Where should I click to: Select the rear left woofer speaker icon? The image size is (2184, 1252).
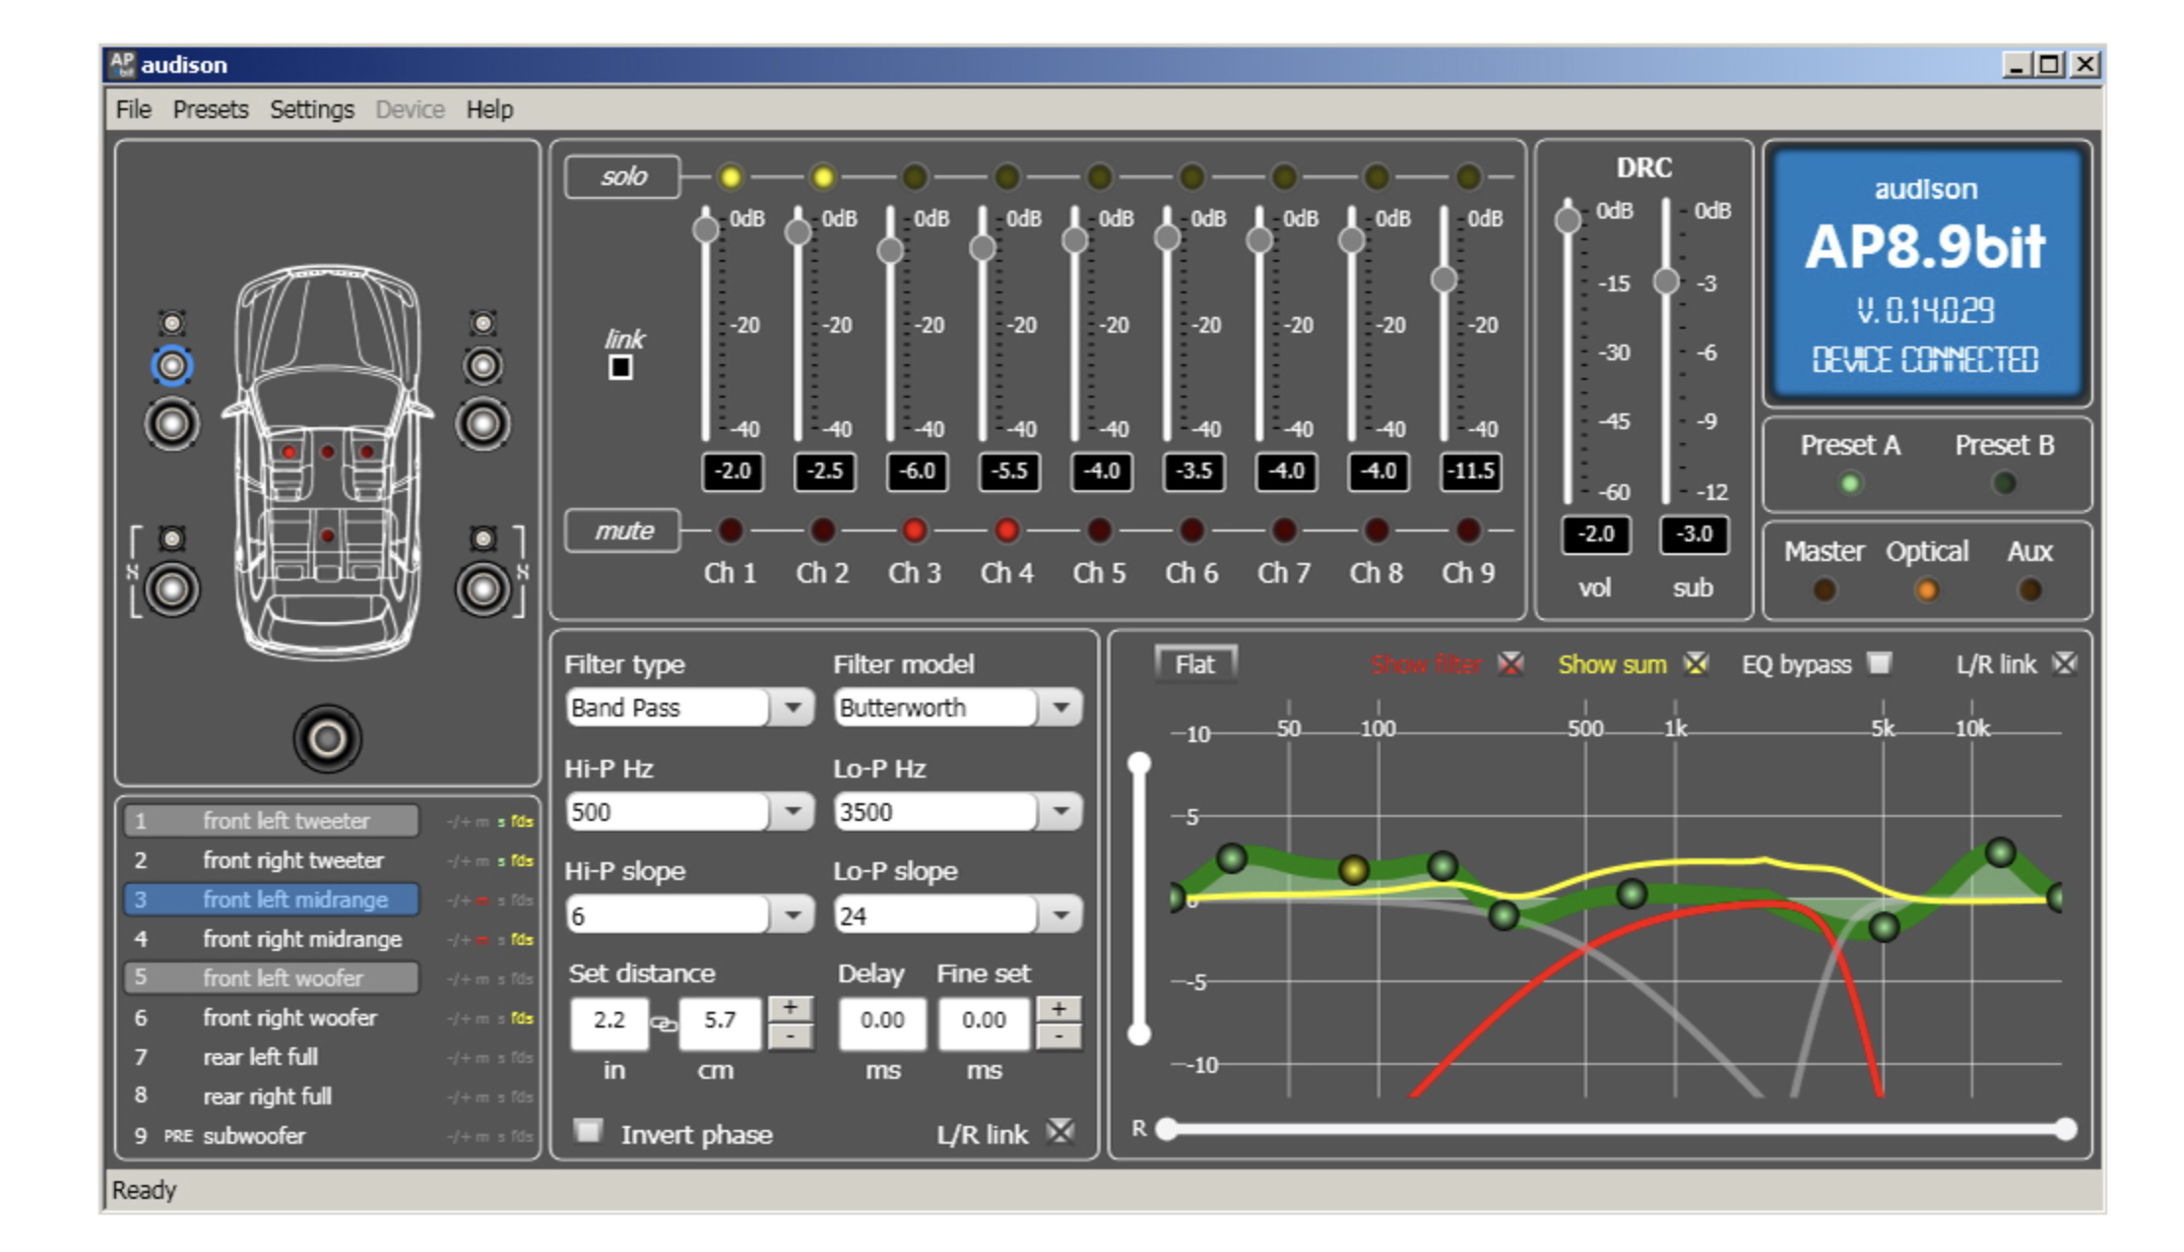172,590
